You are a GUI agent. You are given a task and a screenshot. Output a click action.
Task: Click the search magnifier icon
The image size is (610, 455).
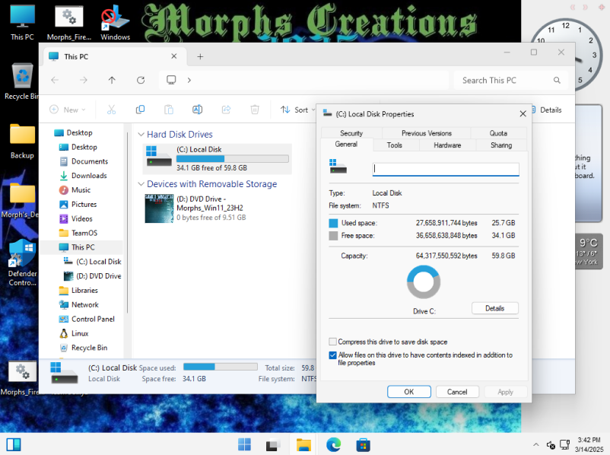pyautogui.click(x=557, y=80)
